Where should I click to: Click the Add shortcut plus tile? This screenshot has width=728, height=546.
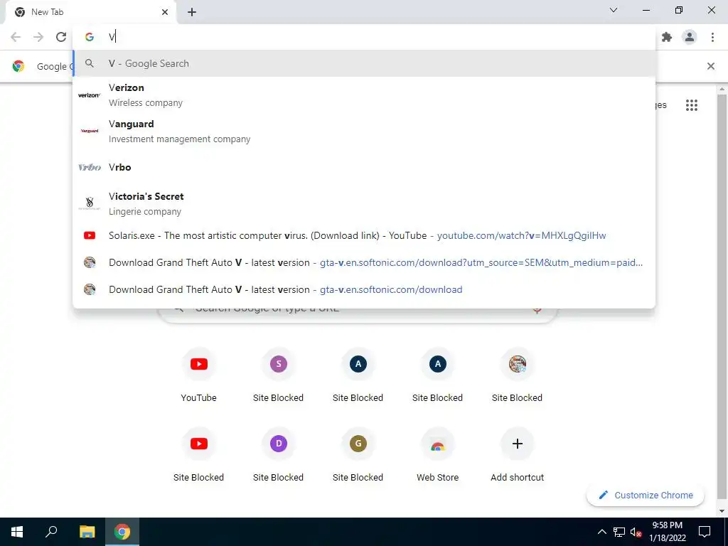coord(518,454)
